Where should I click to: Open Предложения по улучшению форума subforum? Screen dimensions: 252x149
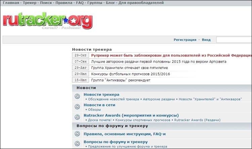point(127,147)
